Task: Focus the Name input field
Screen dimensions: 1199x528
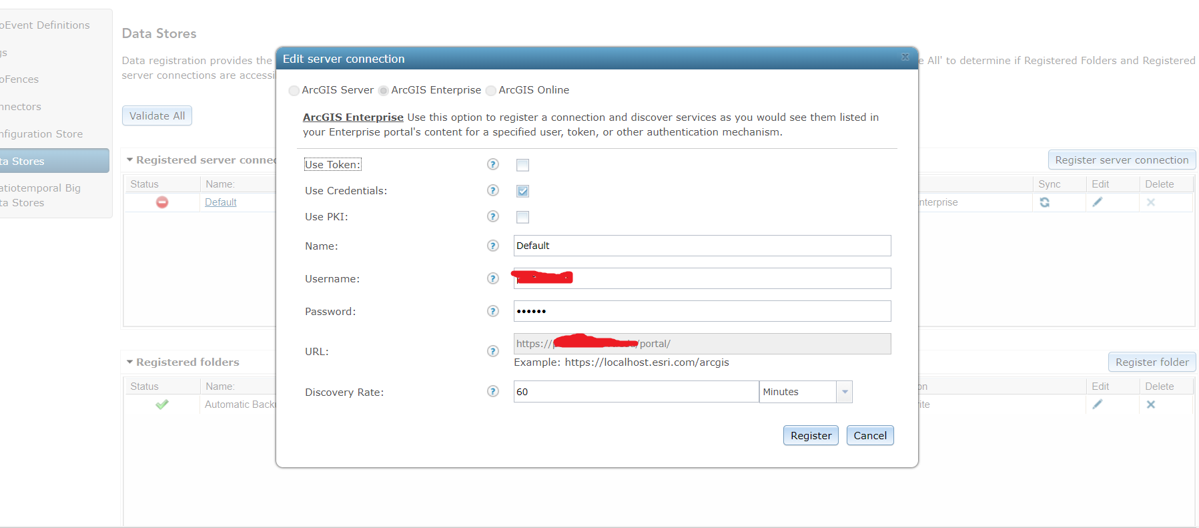Action: coord(702,246)
